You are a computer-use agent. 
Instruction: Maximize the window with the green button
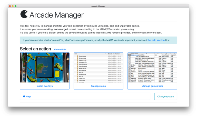coord(16,6)
